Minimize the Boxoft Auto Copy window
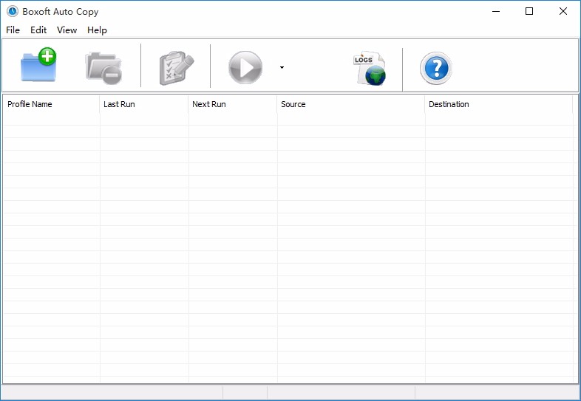This screenshot has width=581, height=401. pos(496,11)
